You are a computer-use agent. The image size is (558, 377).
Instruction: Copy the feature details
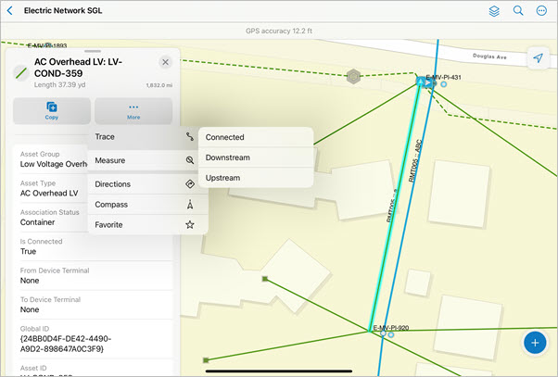[52, 111]
